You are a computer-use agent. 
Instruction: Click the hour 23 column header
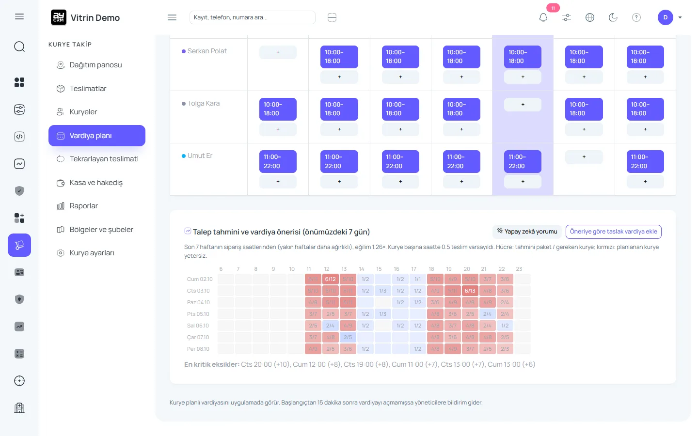519,269
